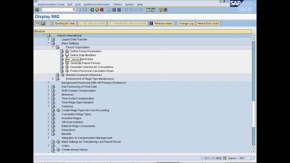Click inside the command input field
Image resolution: width=290 pixels, height=163 pixels.
[x=58, y=10]
